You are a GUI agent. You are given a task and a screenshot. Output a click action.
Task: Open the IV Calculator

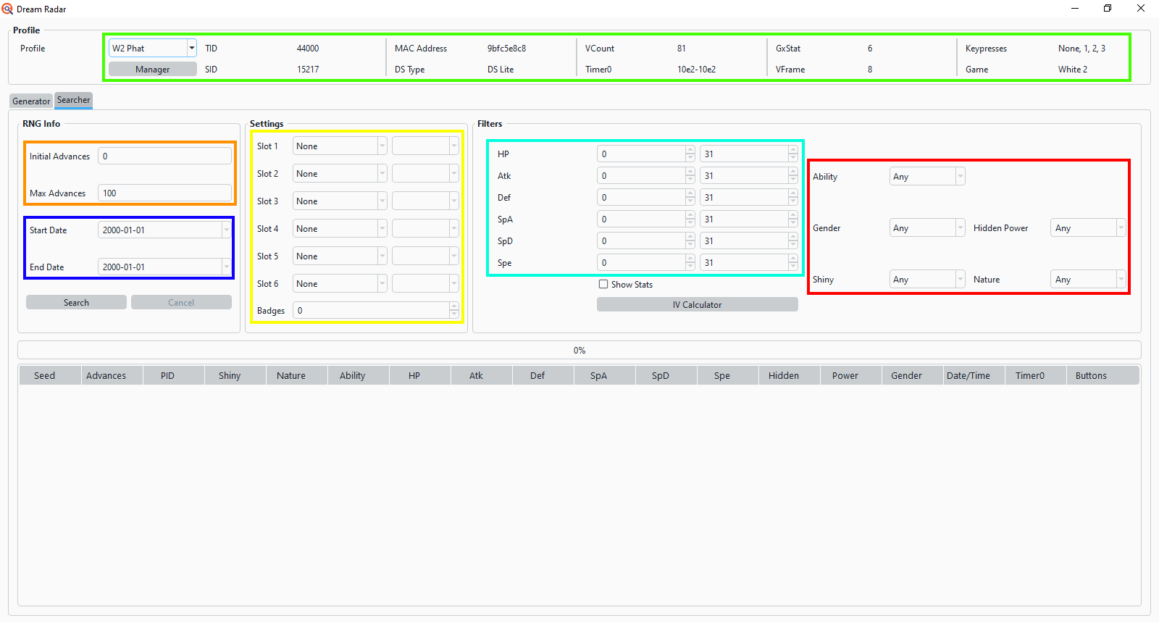pos(698,305)
